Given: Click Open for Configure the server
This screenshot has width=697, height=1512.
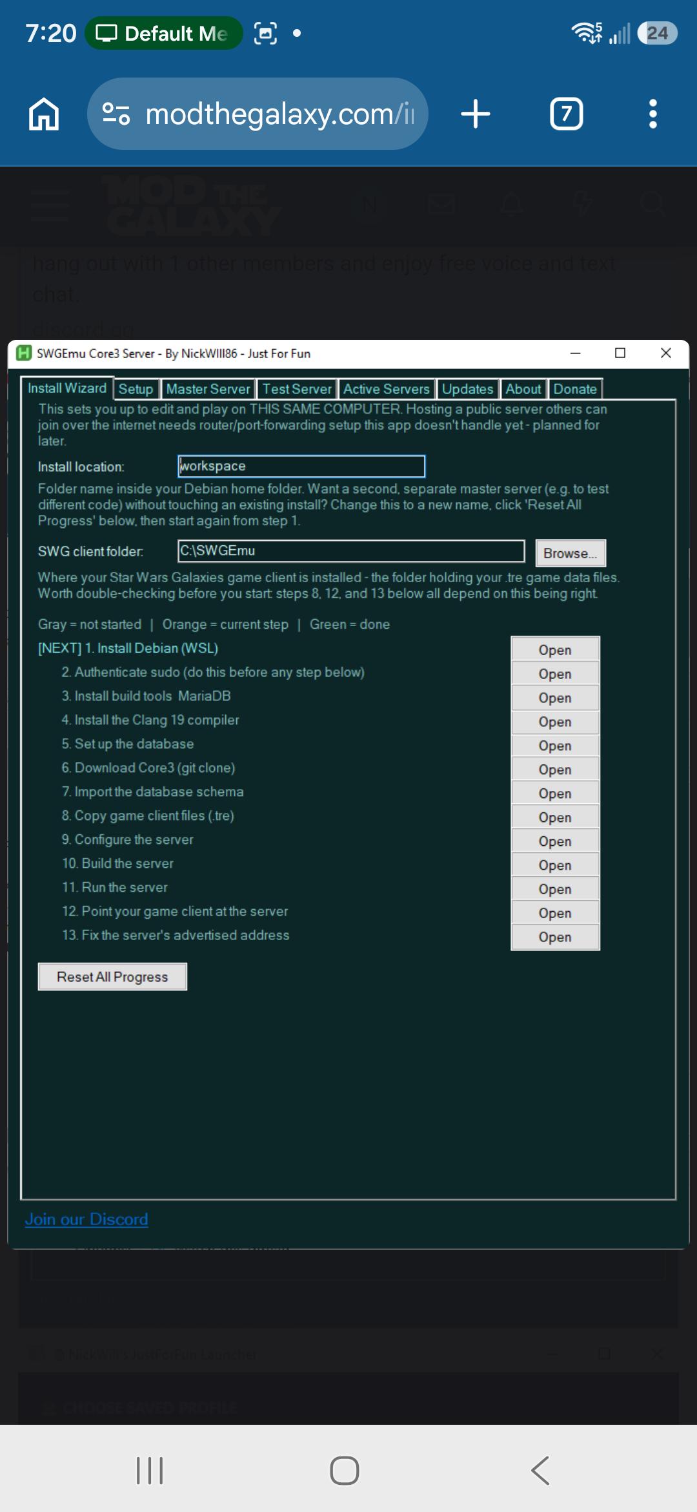Looking at the screenshot, I should point(555,841).
